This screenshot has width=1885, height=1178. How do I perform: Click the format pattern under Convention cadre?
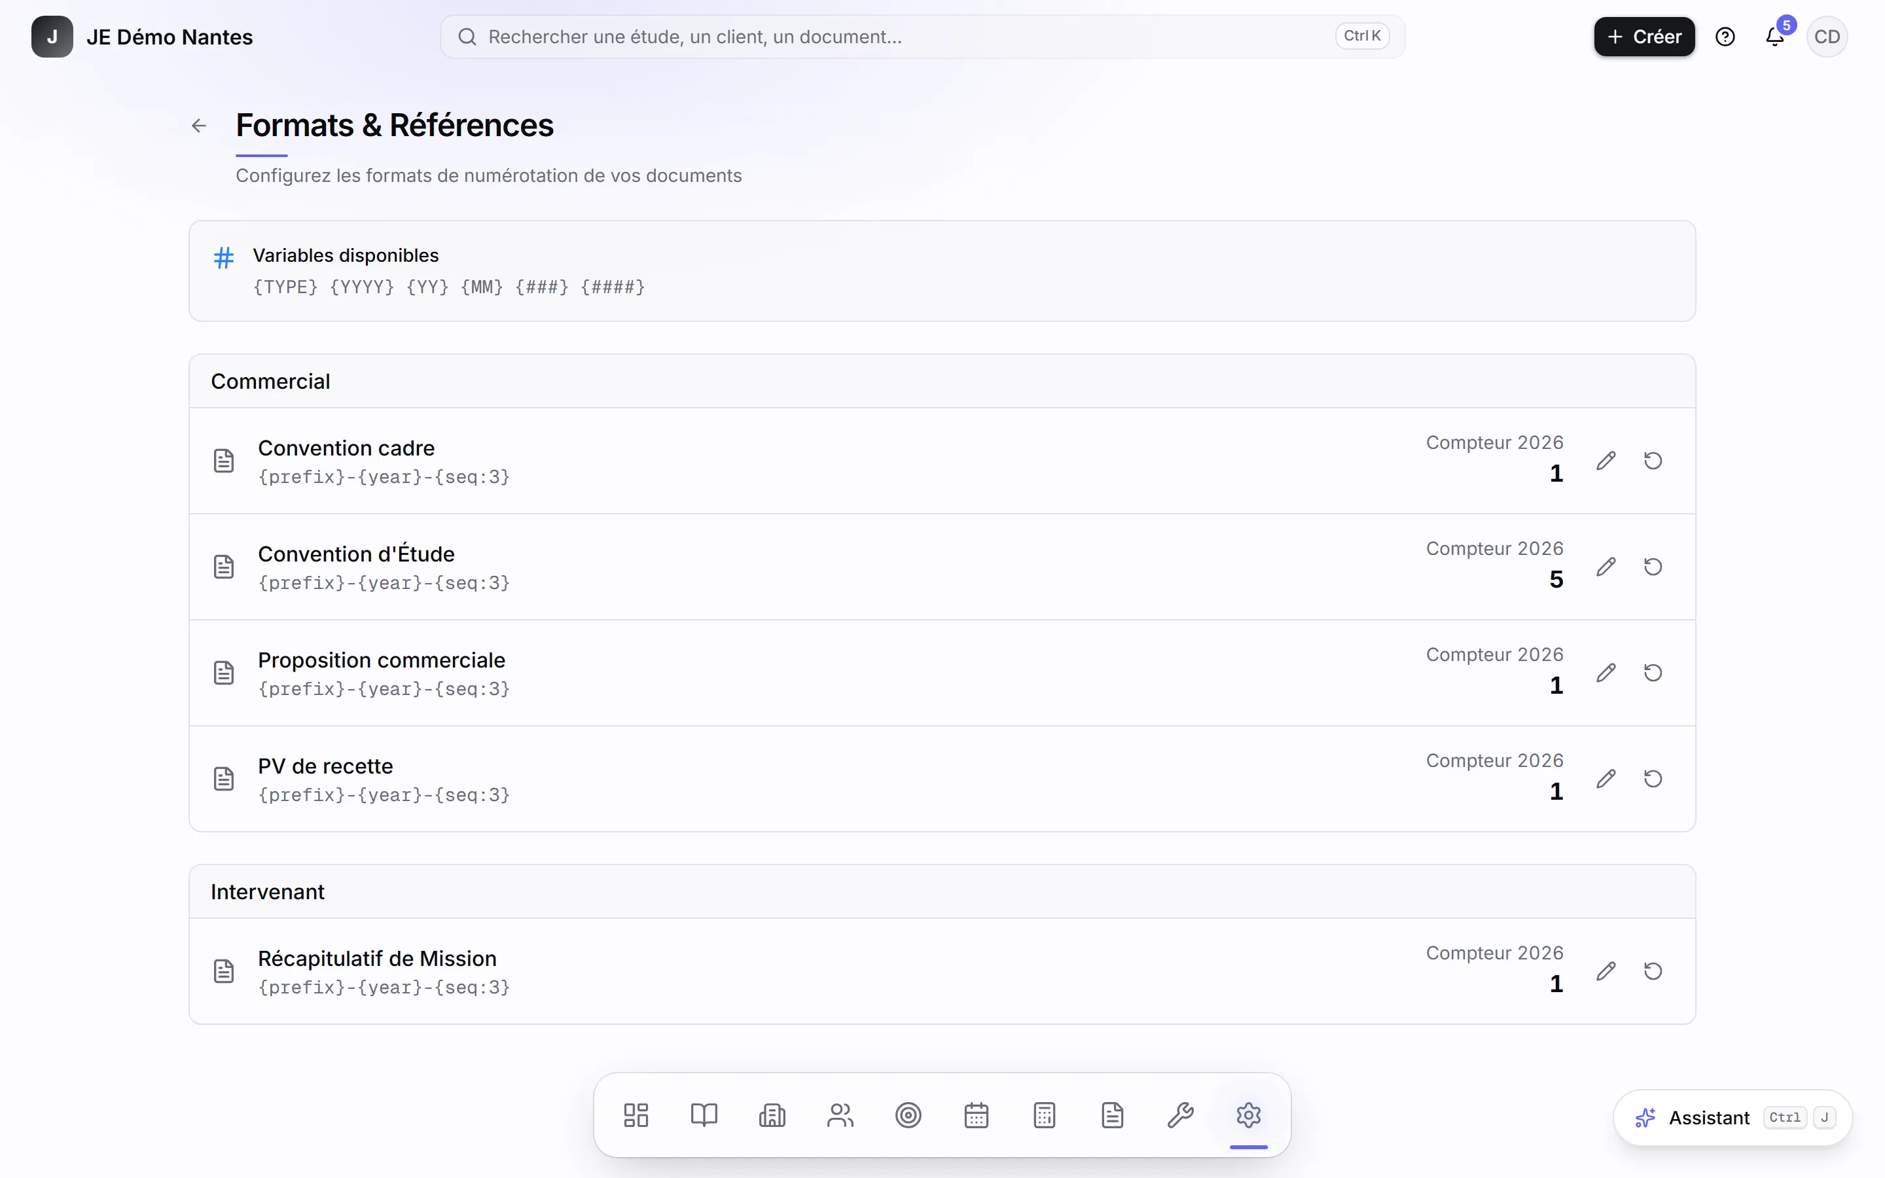pos(384,477)
